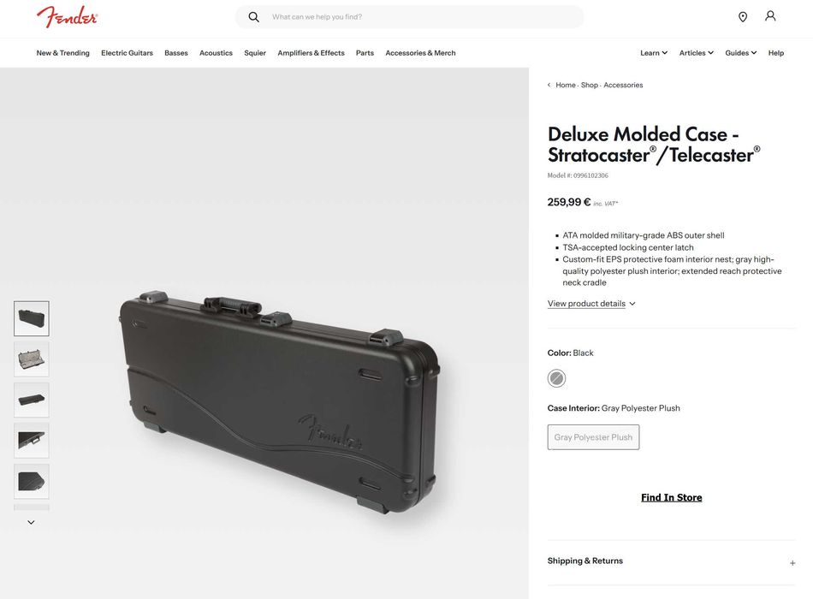Select the open case interior thumbnail
Viewport: 813px width, 599px height.
tap(32, 359)
